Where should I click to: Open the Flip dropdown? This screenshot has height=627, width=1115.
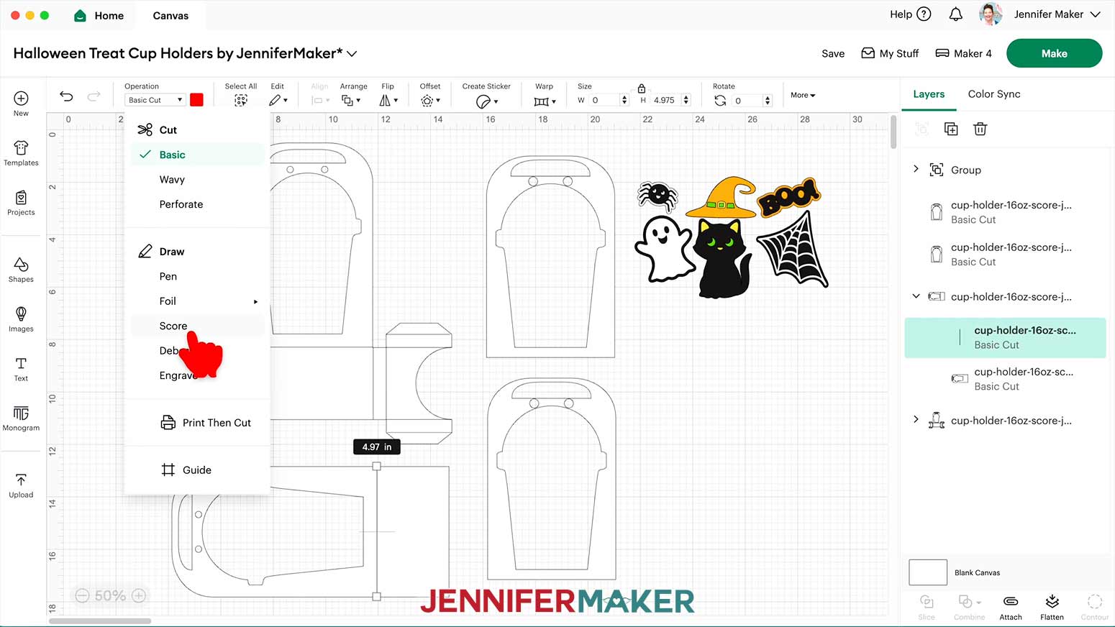tap(388, 101)
